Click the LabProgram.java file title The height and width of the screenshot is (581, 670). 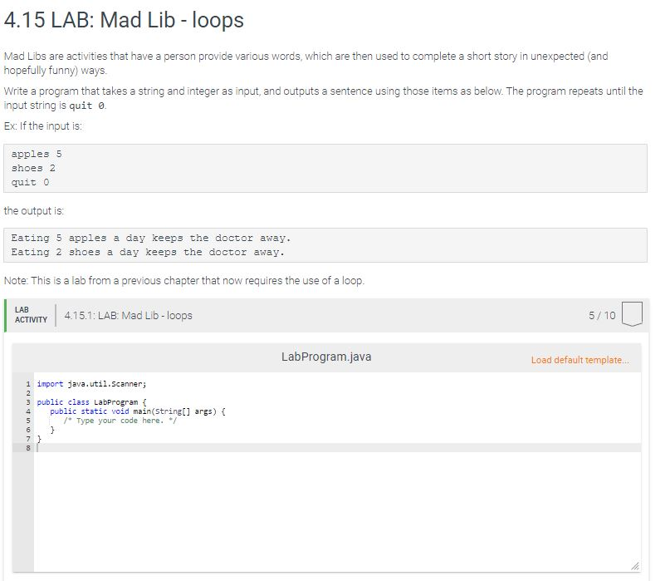tap(326, 357)
